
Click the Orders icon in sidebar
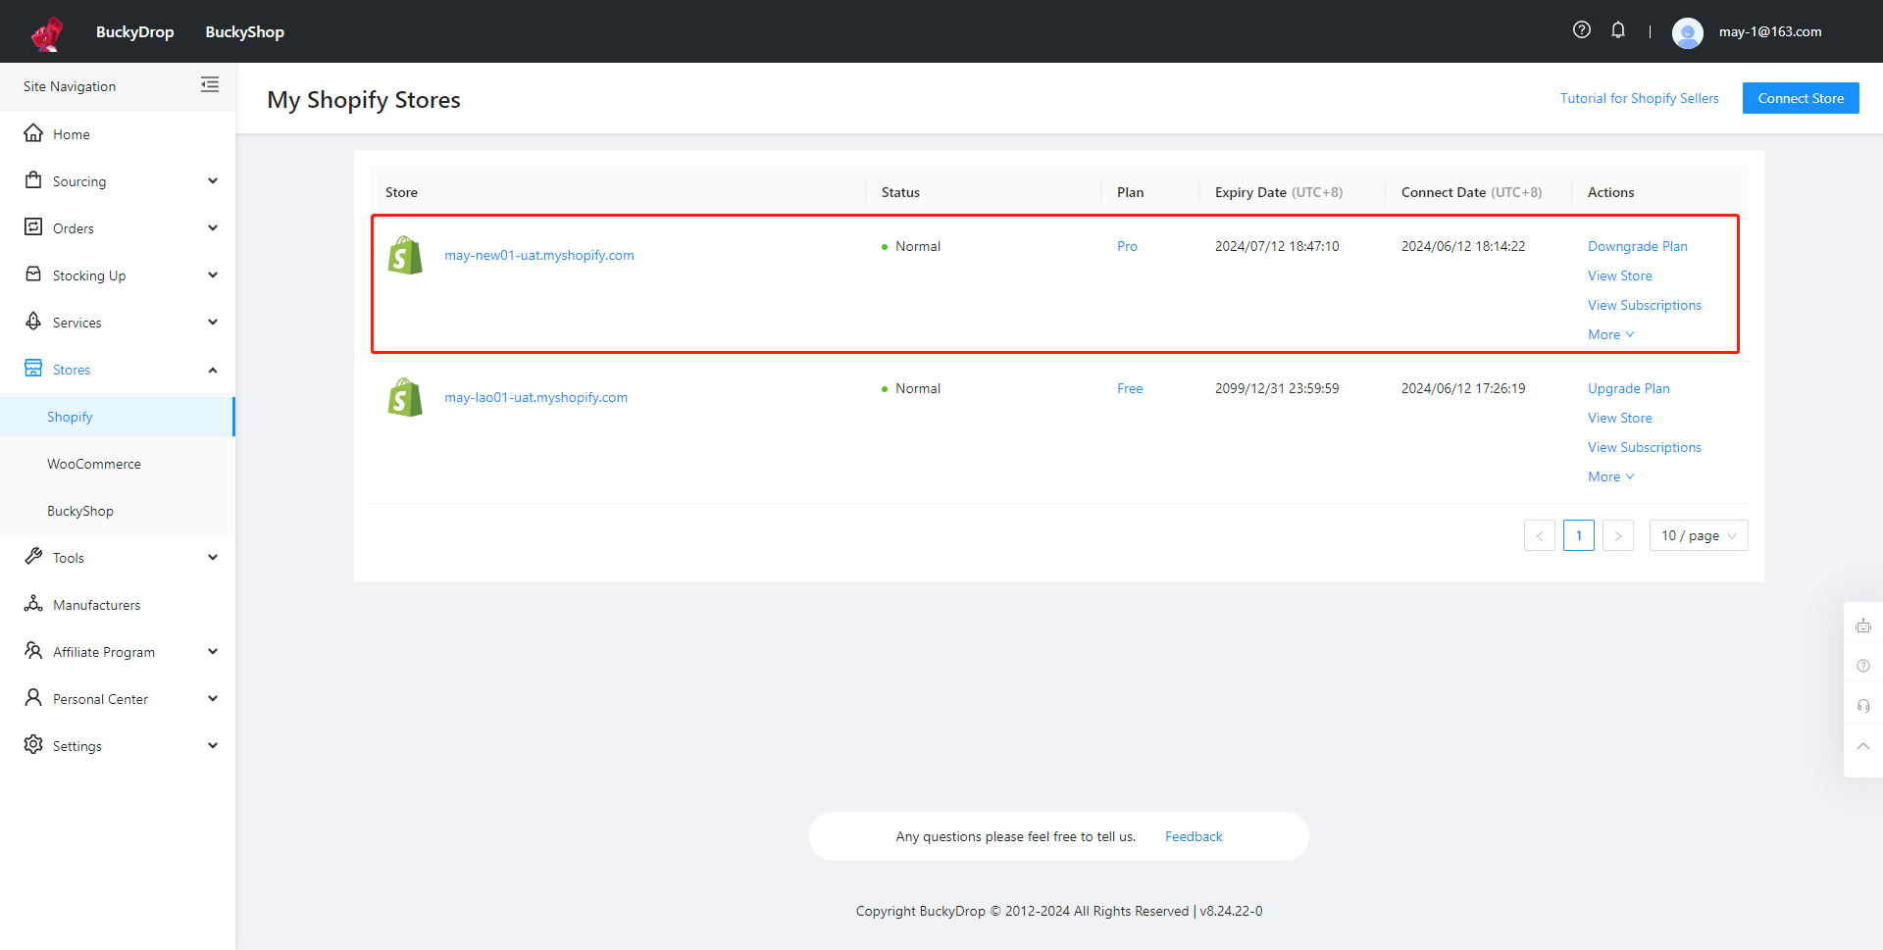33,227
